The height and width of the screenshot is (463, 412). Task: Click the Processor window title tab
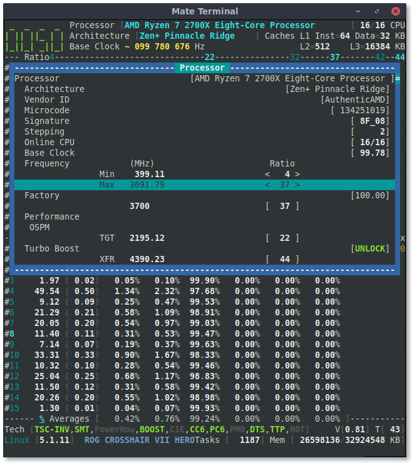[x=202, y=68]
